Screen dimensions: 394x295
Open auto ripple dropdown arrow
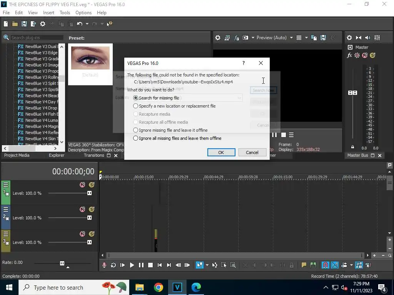(351, 265)
